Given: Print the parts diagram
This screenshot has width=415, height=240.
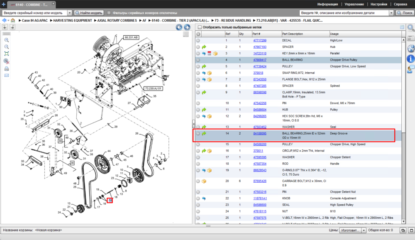Looking at the screenshot, I should (x=7, y=69).
